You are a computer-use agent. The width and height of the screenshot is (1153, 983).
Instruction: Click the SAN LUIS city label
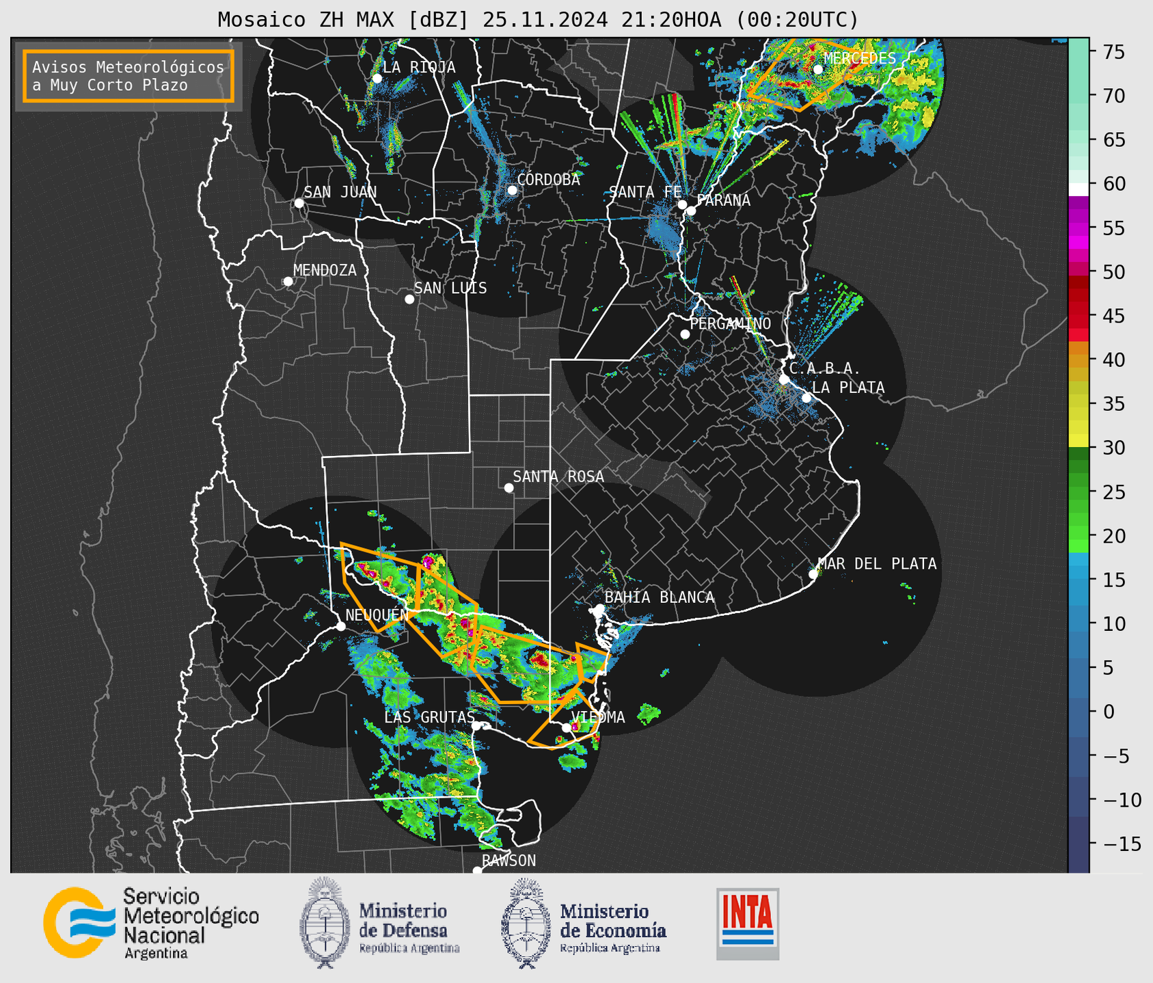(450, 288)
